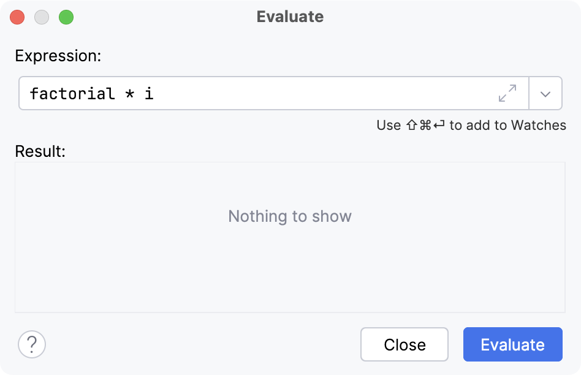Click the Expression: label
Screen dimensions: 581x375
[57, 55]
